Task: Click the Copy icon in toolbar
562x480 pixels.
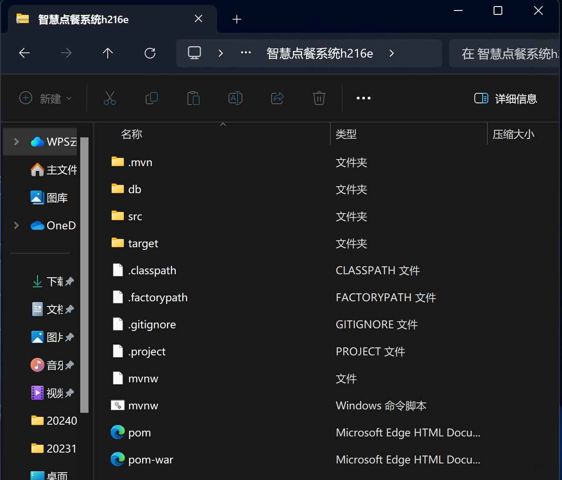Action: click(152, 99)
